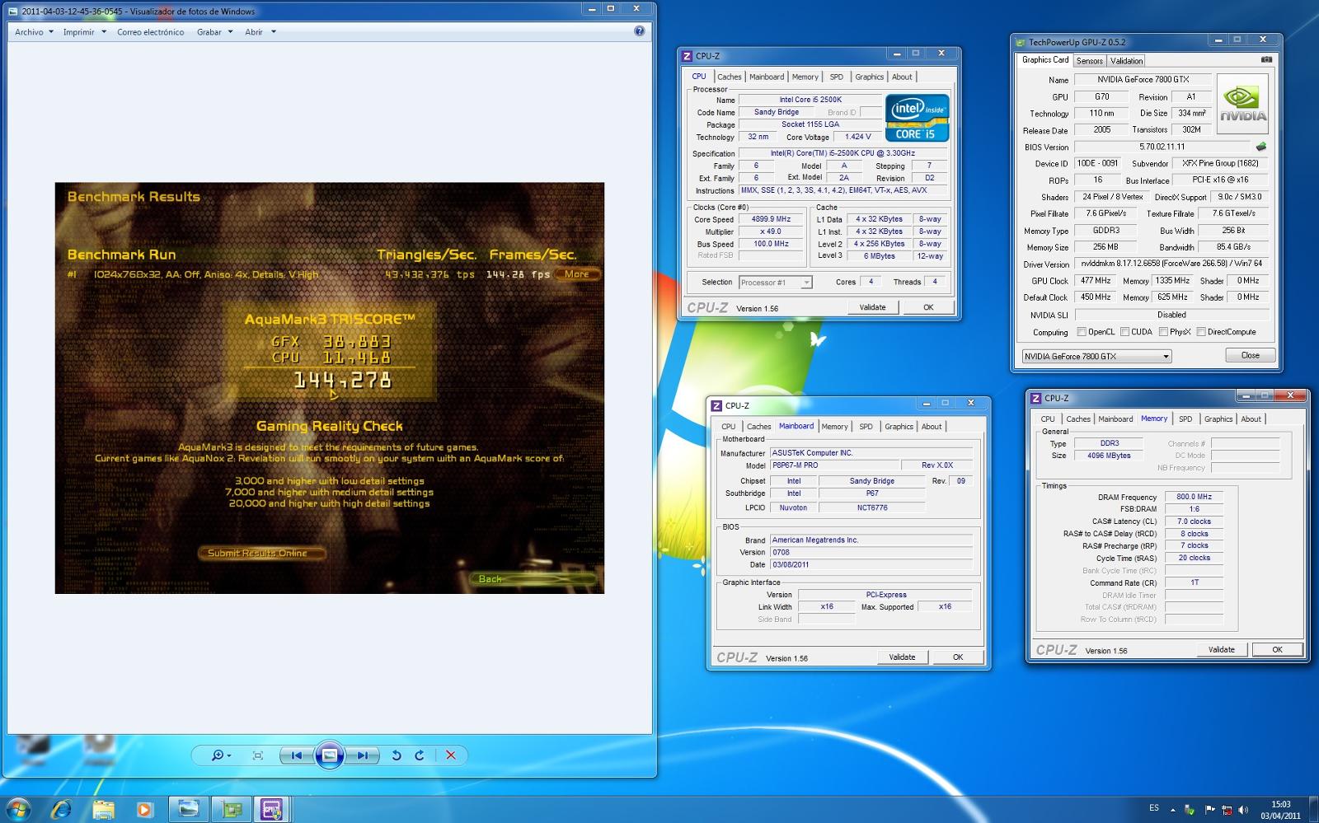Show hidden tray icons arrow
The width and height of the screenshot is (1319, 823).
click(x=1172, y=810)
